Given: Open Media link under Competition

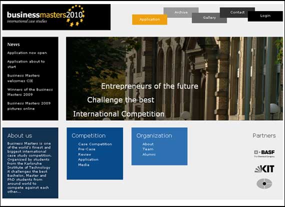Looking at the screenshot, I should [x=83, y=165].
